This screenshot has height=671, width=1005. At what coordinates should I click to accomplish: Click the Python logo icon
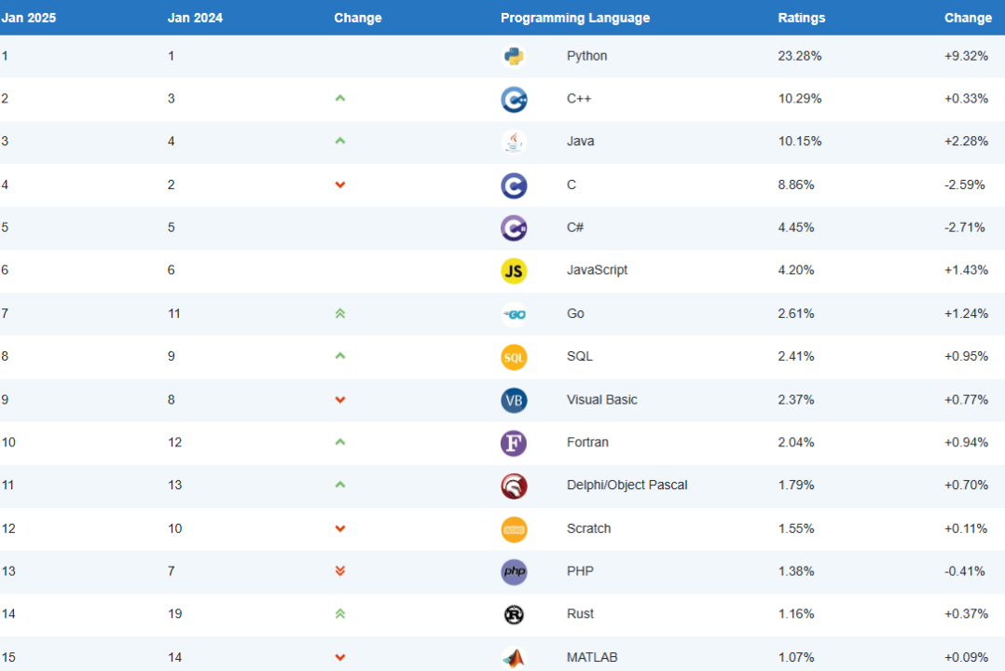[x=514, y=56]
